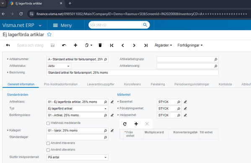Click the clipboard copy-paste icon
The height and width of the screenshot is (163, 251).
coord(87,45)
